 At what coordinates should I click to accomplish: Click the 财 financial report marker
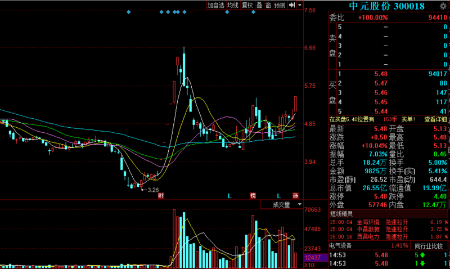point(161,196)
